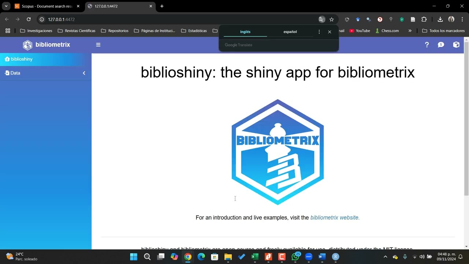The height and width of the screenshot is (264, 469).
Task: Open Google Translate popup options menu
Action: (x=319, y=32)
